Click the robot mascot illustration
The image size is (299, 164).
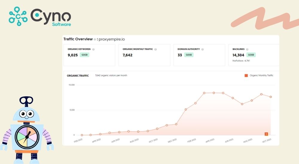[x=27, y=131]
